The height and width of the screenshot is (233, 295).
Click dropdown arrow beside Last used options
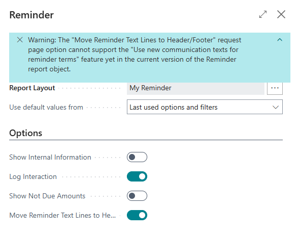pyautogui.click(x=276, y=107)
